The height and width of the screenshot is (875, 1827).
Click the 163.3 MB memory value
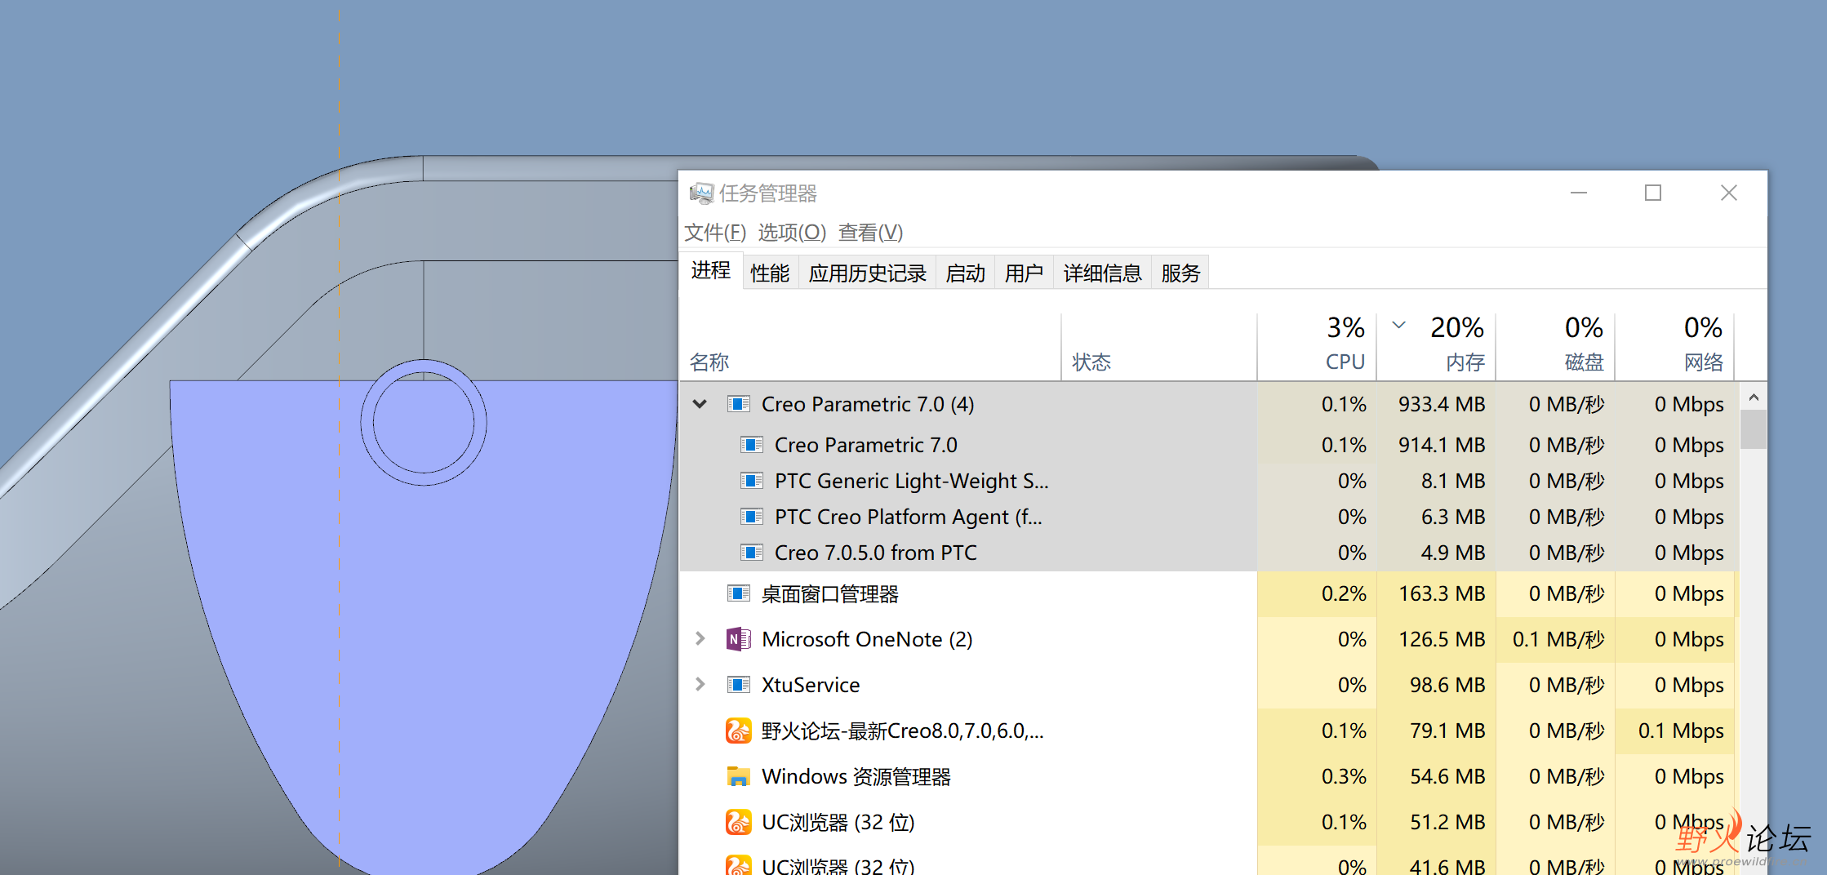tap(1442, 593)
